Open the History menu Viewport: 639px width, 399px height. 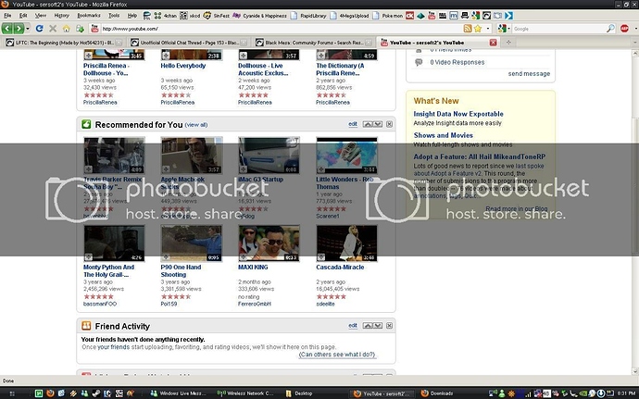(x=61, y=16)
